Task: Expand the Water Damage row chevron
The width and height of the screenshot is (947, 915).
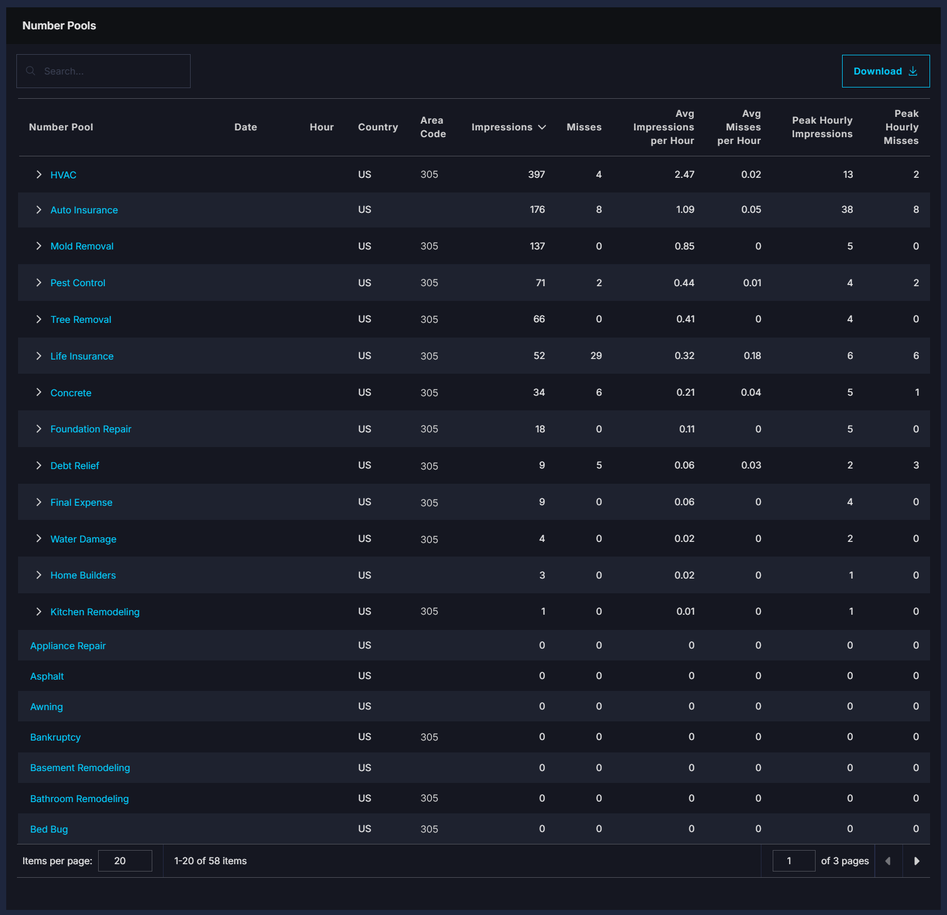Action: coord(38,539)
